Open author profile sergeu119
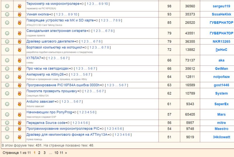This screenshot has height=157, width=234. click(221, 6)
